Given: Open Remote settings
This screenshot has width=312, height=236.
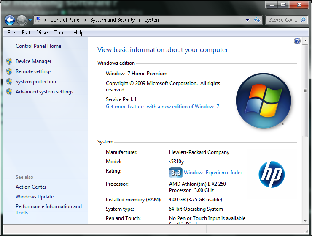Looking at the screenshot, I should 33,71.
